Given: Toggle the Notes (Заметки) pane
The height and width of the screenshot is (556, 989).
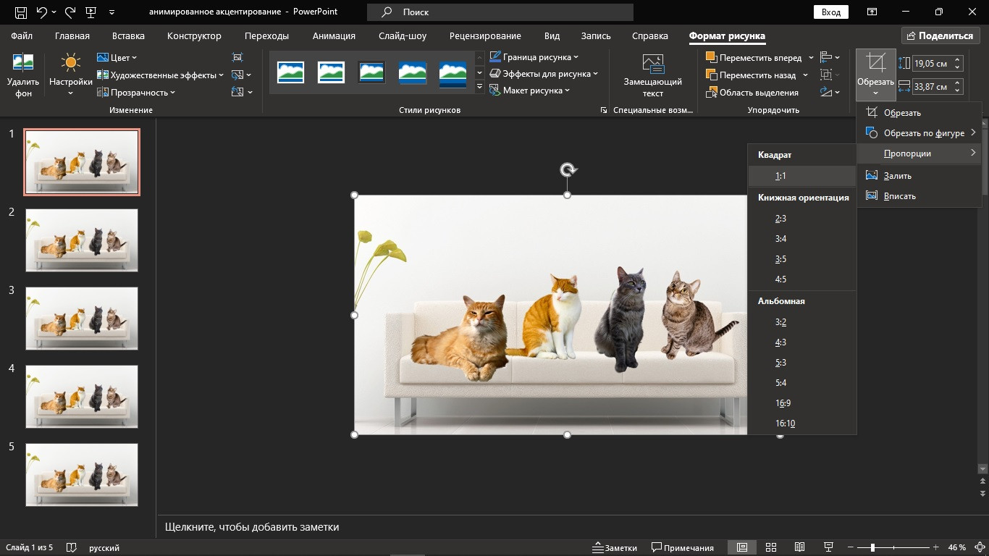Looking at the screenshot, I should pos(614,547).
